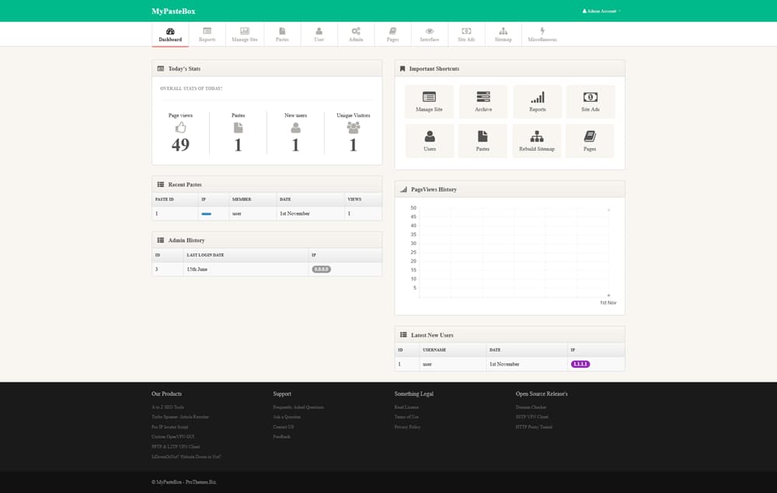Viewport: 777px width, 493px height.
Task: Open the Miscellaneous navigation tab
Action: (x=542, y=35)
